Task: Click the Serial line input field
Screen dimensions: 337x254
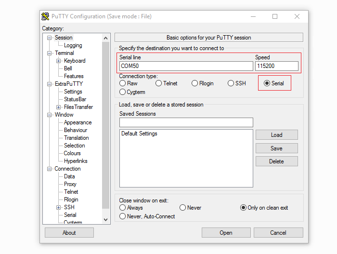Action: click(x=186, y=66)
